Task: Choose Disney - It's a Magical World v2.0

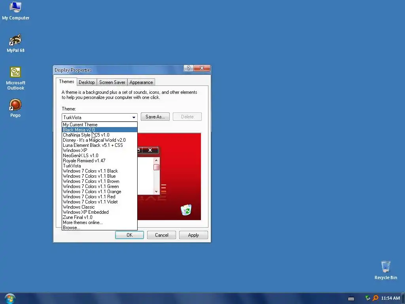Action: pos(100,140)
